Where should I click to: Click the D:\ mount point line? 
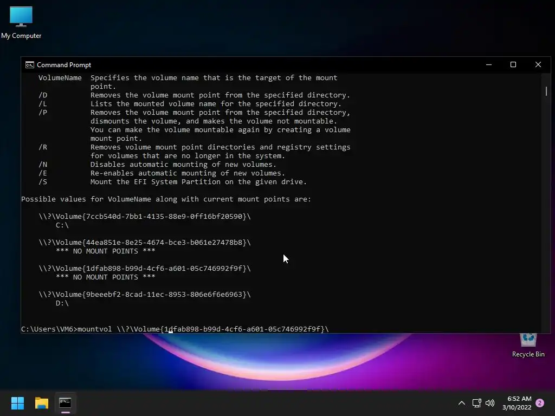click(62, 303)
